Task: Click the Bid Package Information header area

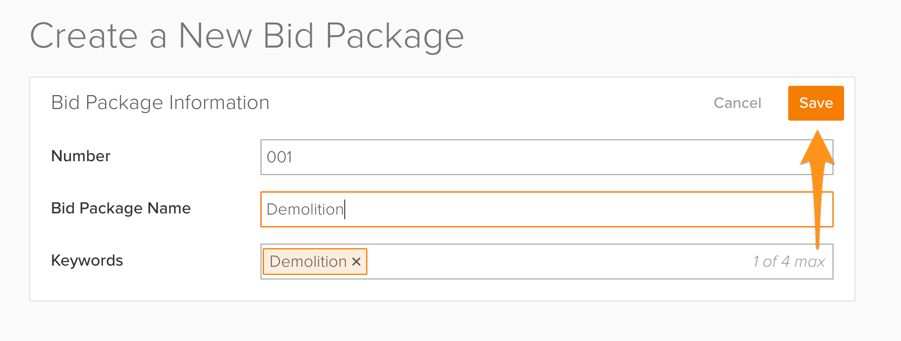Action: [160, 103]
